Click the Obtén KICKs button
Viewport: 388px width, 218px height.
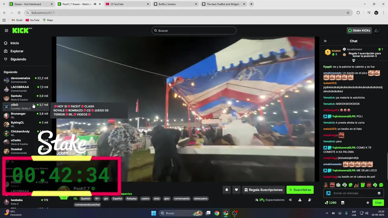[x=359, y=31]
